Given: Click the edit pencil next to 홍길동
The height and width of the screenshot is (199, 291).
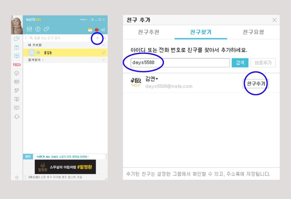Looking at the screenshot, I should point(103,52).
